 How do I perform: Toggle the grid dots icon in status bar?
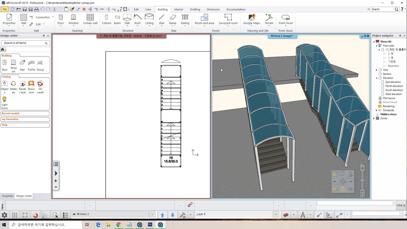pos(15,214)
